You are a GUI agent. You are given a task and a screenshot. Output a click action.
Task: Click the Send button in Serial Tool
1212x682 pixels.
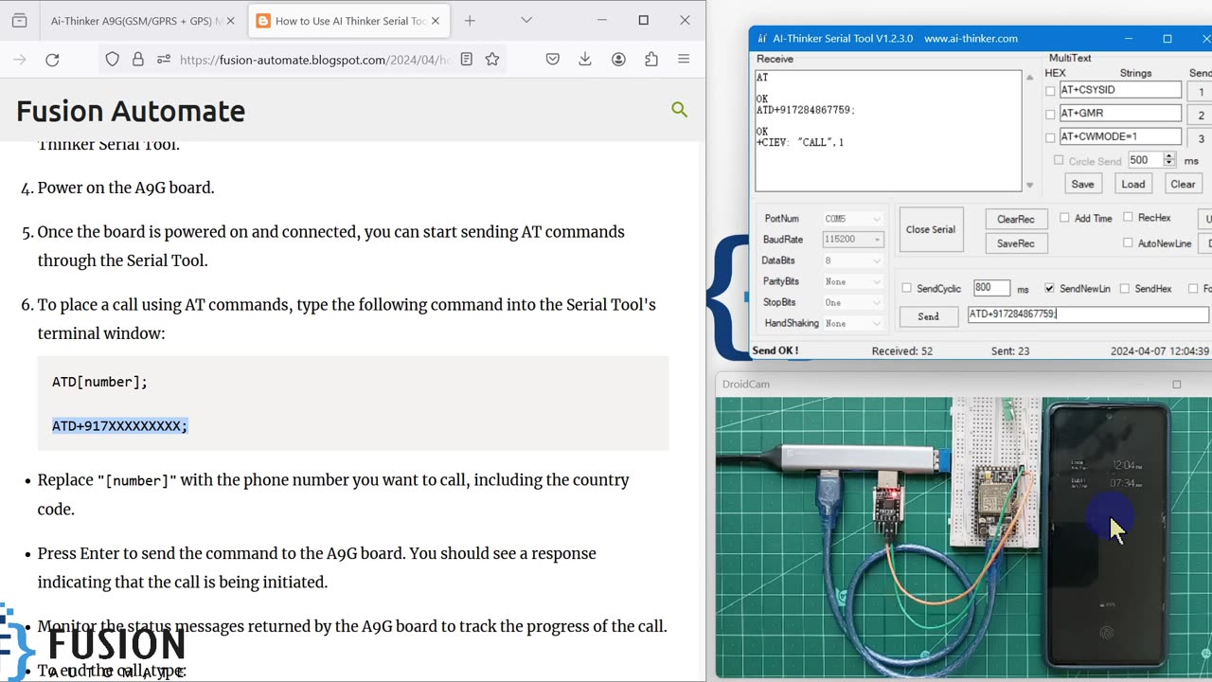(x=928, y=316)
